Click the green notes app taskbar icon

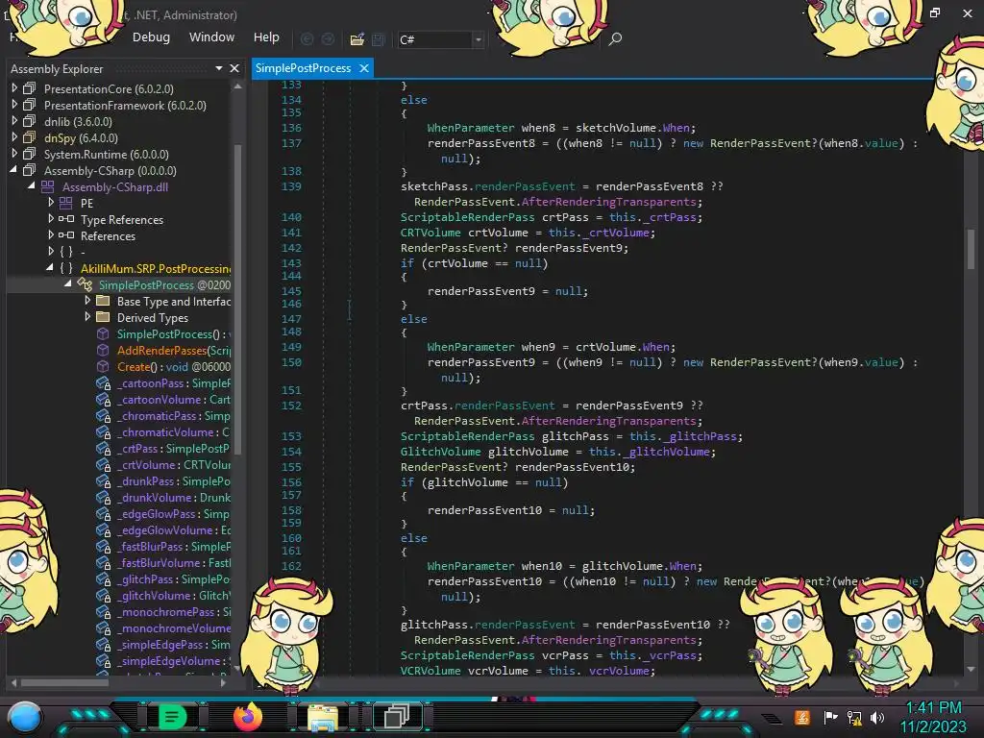tap(171, 716)
